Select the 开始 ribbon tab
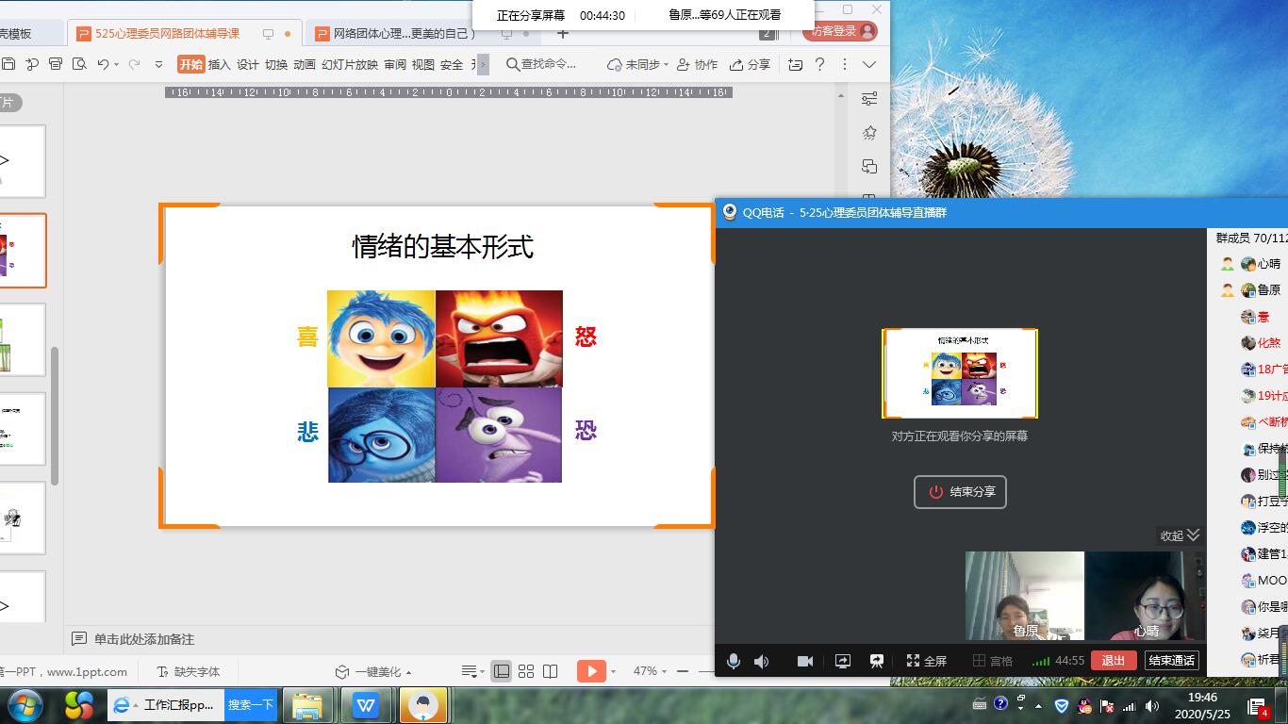The height and width of the screenshot is (724, 1288). [190, 64]
